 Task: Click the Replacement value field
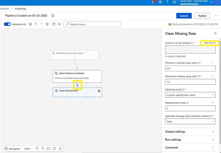click(190, 108)
